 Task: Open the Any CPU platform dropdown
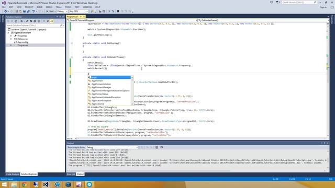pos(79,11)
